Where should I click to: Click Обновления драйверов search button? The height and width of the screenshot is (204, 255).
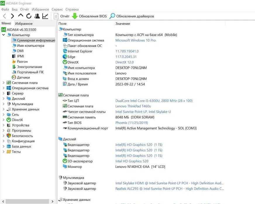[132, 16]
